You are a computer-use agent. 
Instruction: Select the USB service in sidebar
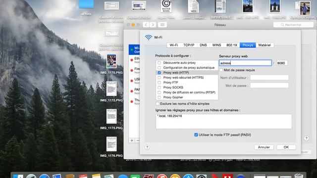[134, 81]
